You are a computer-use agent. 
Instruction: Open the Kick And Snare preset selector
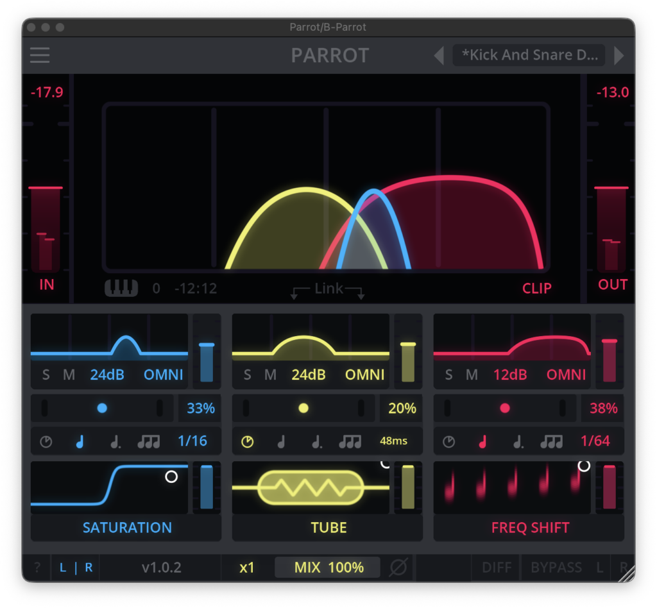(529, 55)
